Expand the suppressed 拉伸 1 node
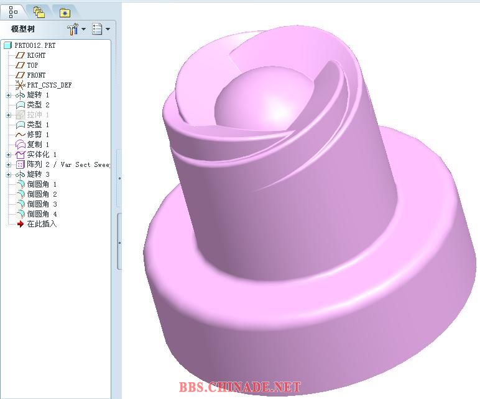Screen dimensions: 480x399 click(9, 115)
